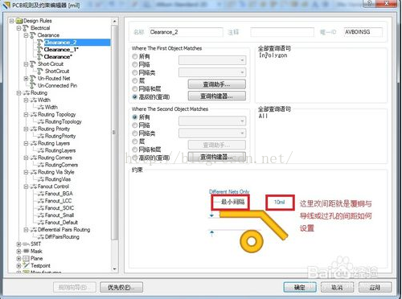
Task: Select the Clearance_1* rule in tree
Action: [61, 50]
